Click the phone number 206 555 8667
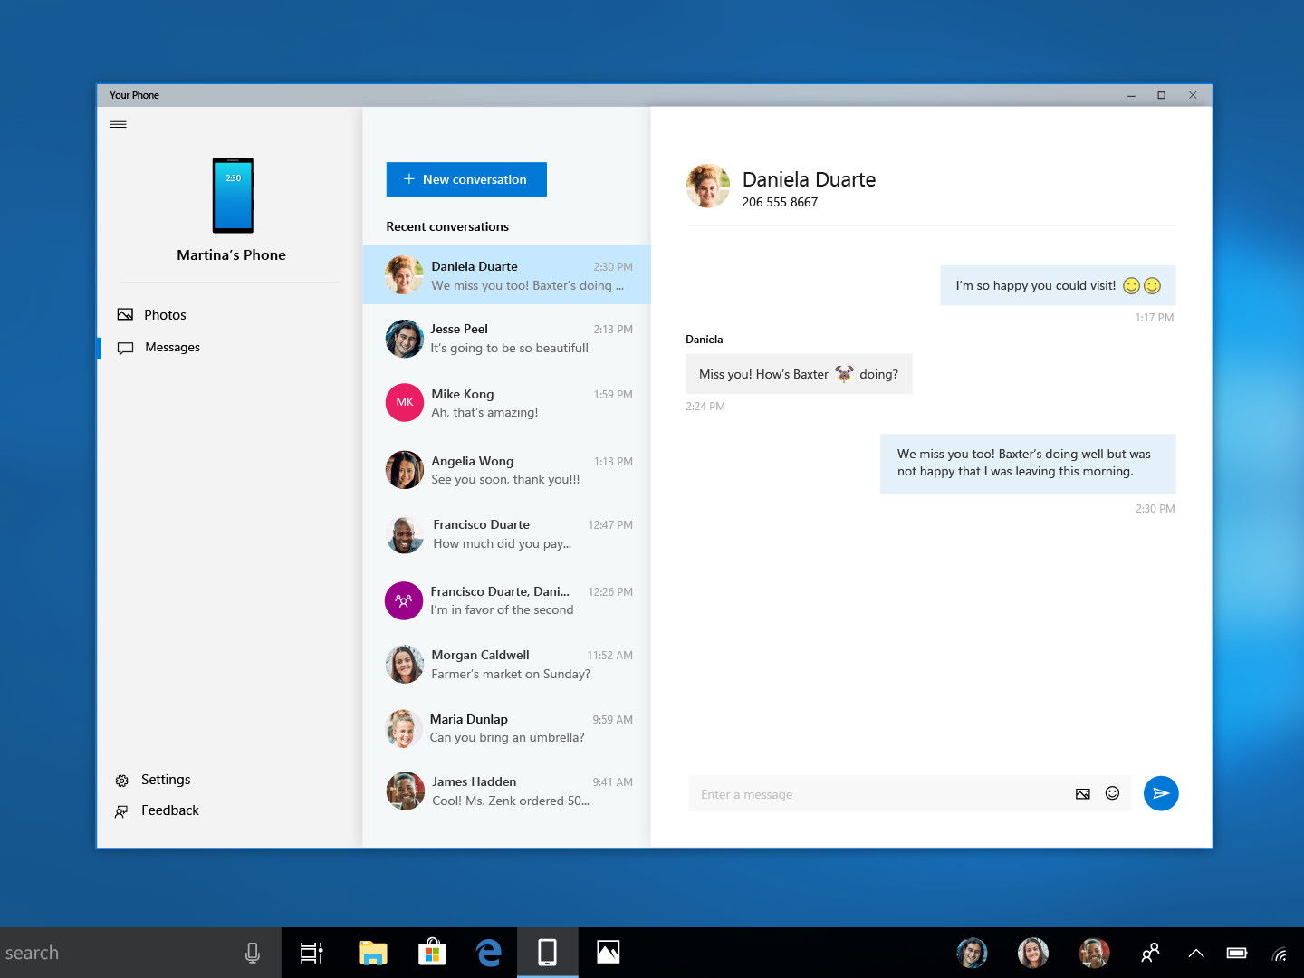Screen dimensions: 1304x978 [x=780, y=203]
